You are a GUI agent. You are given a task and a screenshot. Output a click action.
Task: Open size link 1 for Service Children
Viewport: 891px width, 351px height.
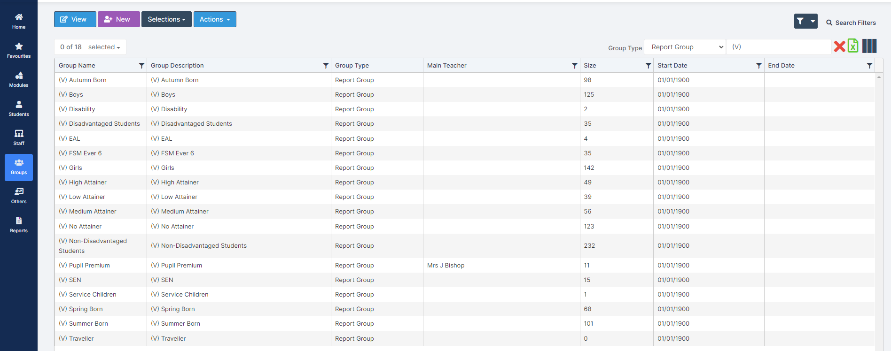coord(585,295)
